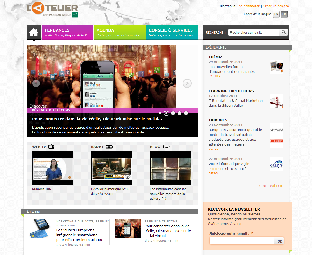Click the Radio boombox icon
The height and width of the screenshot is (255, 312).
pos(109,146)
